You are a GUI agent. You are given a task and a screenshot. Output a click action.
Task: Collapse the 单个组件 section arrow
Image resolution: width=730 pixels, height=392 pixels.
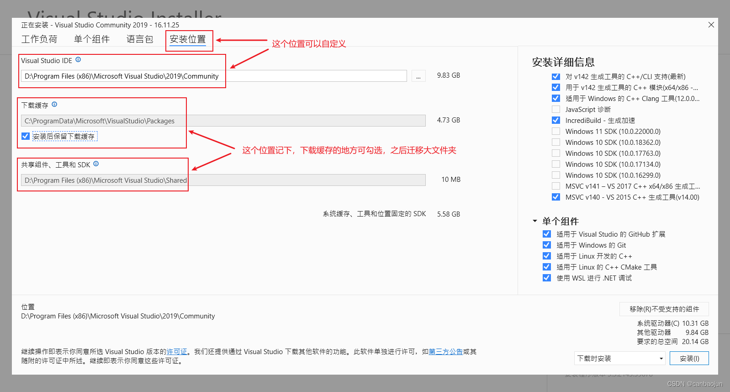tap(535, 221)
